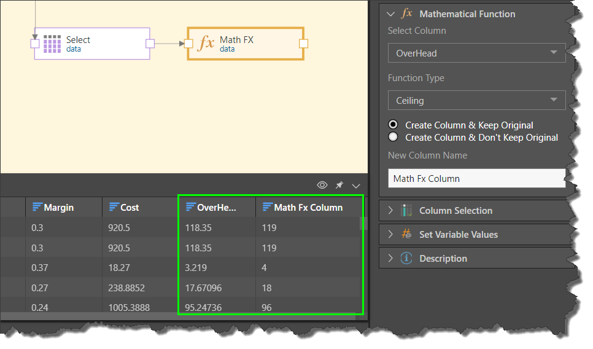Viewport: 593px width, 349px height.
Task: Click the Select node grid icon
Action: coord(52,44)
